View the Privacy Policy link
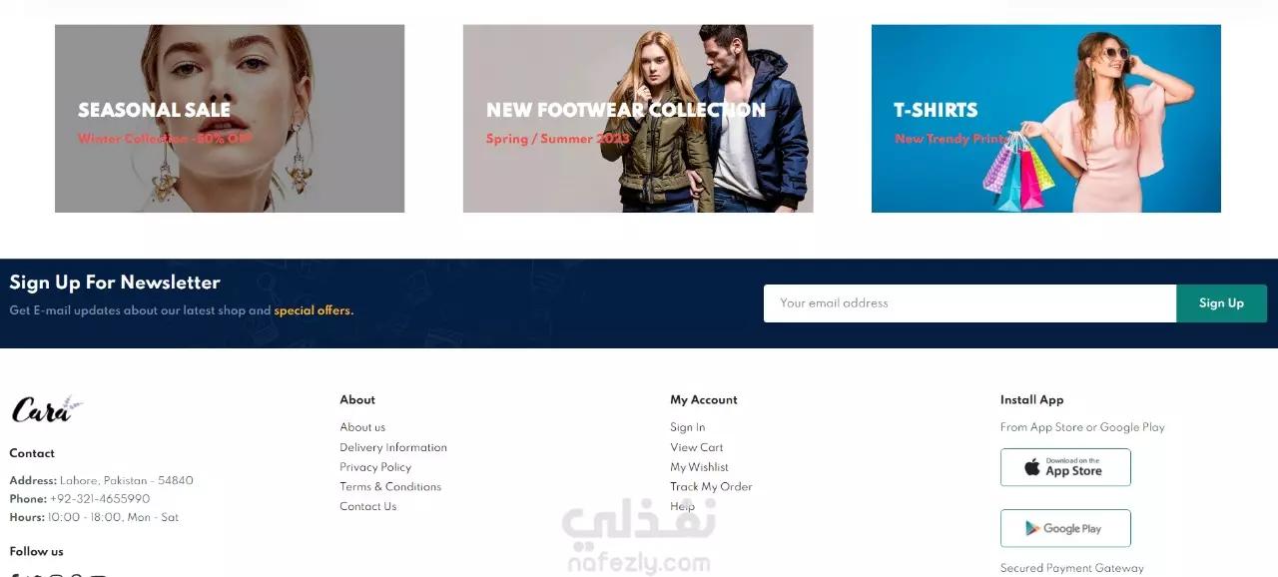This screenshot has width=1278, height=577. 375,467
